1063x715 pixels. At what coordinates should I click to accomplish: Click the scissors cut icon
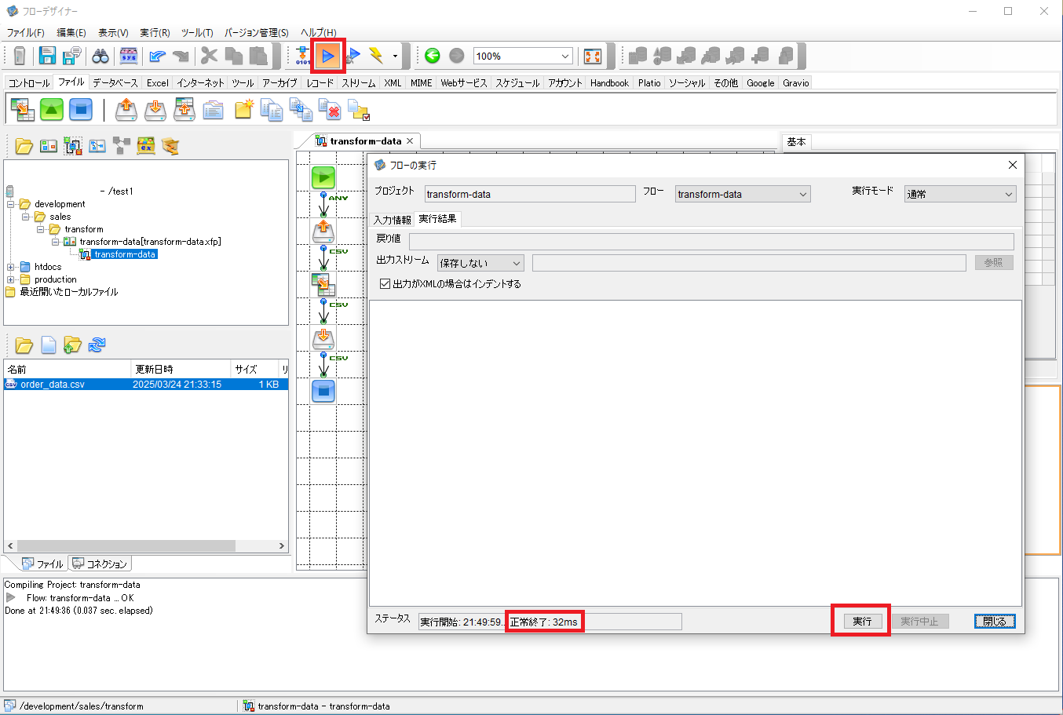coord(209,55)
